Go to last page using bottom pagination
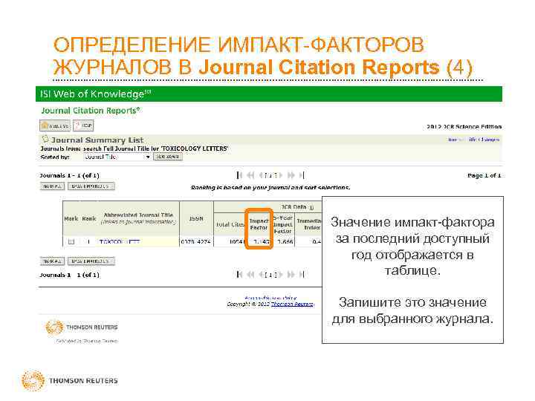Screen dimensions: 535x401 point(302,275)
